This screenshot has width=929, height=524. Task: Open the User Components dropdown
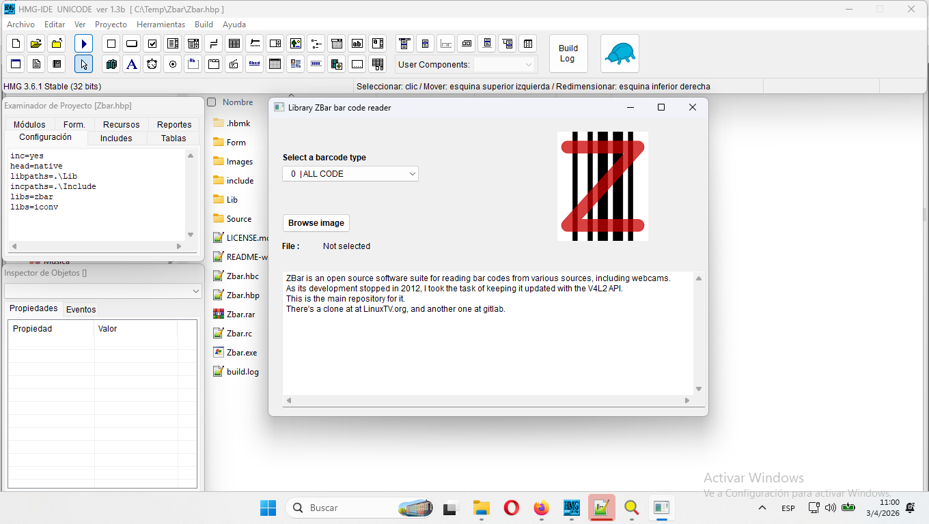(505, 65)
